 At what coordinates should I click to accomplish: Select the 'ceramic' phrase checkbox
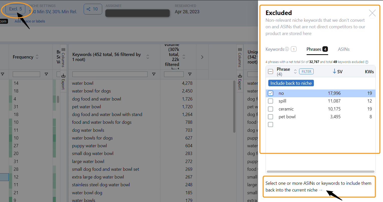click(271, 109)
